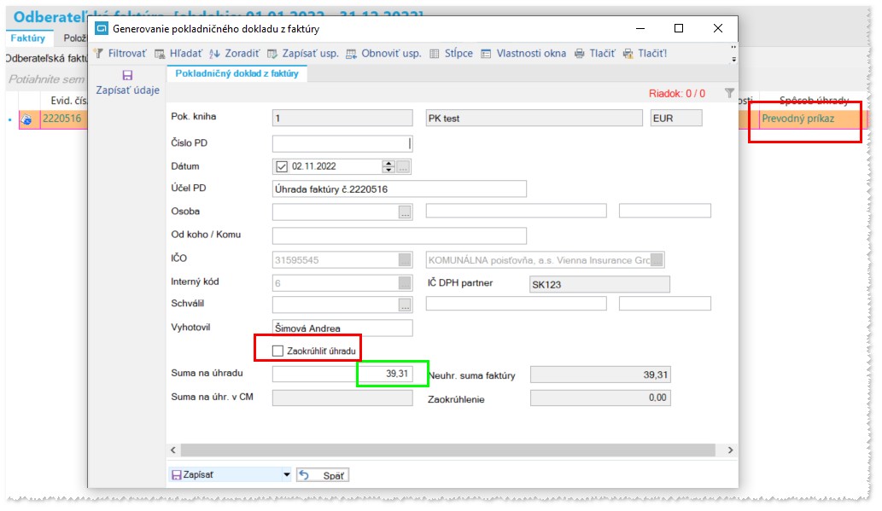Click the Pok. kniha number field
This screenshot has height=511, width=882.
342,118
